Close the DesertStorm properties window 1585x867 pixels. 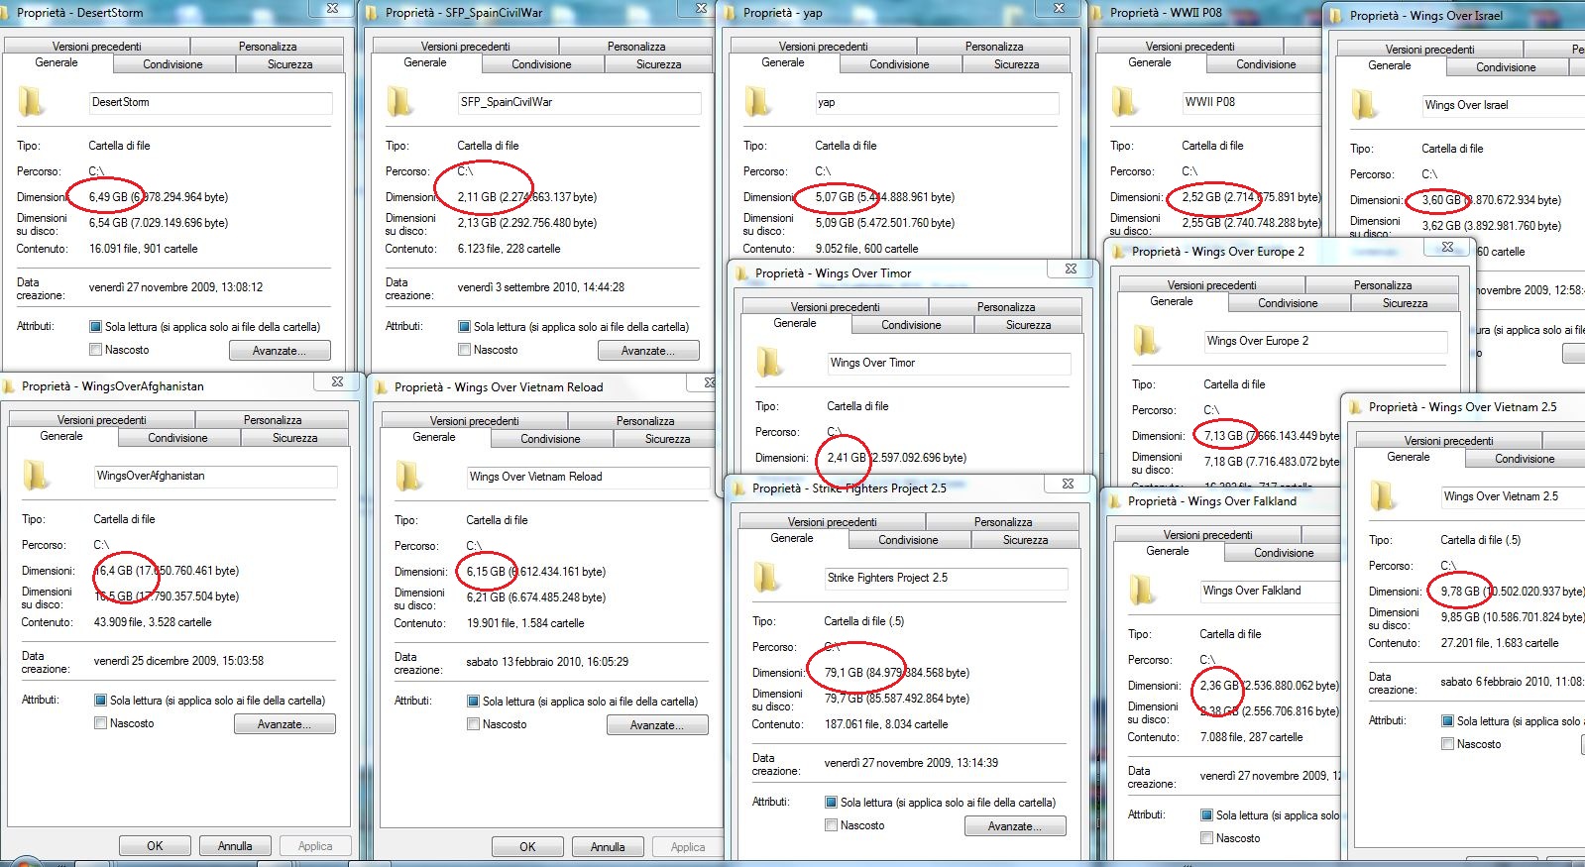pos(333,8)
